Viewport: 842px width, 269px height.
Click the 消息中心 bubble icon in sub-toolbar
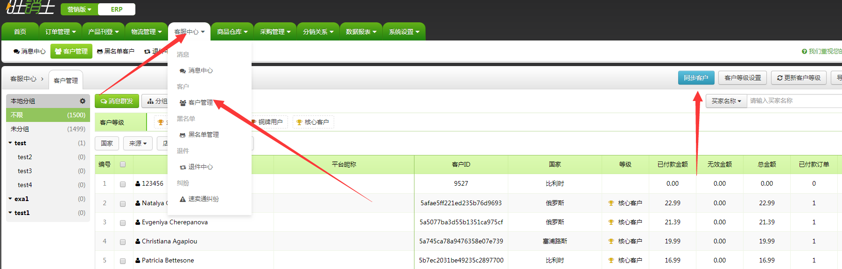tap(17, 52)
